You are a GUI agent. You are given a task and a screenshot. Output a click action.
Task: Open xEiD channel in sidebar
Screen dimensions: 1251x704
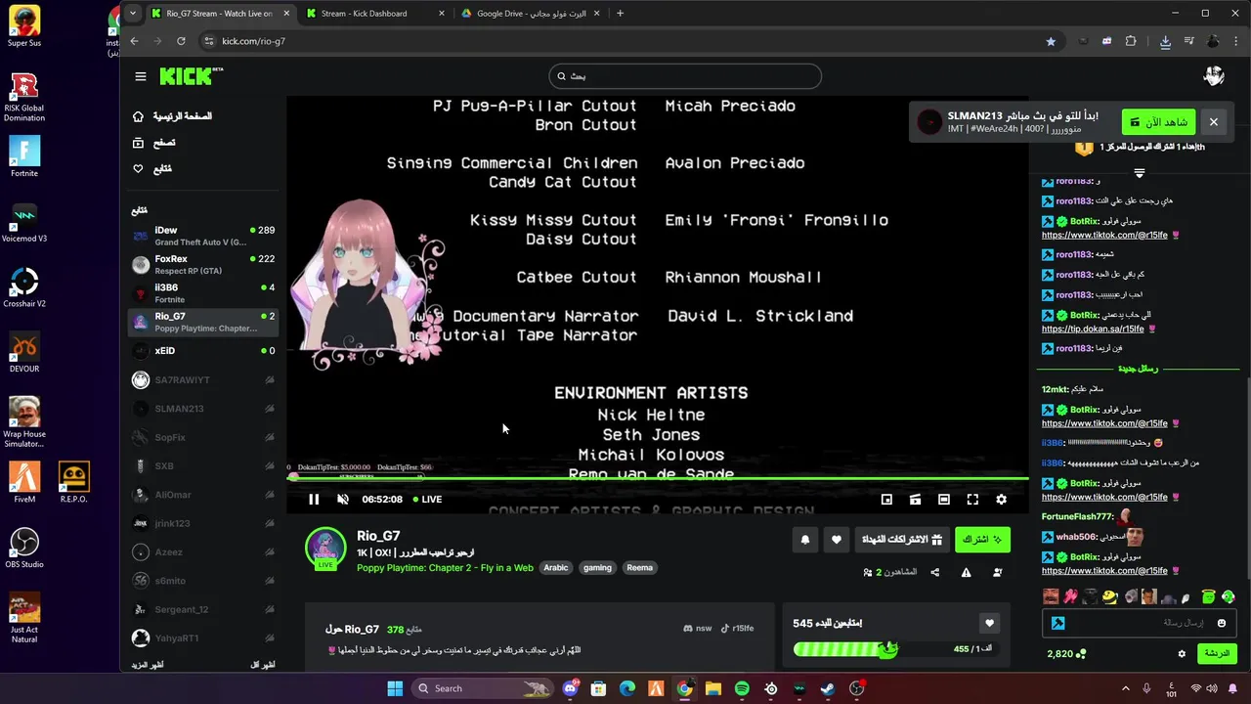click(x=203, y=351)
